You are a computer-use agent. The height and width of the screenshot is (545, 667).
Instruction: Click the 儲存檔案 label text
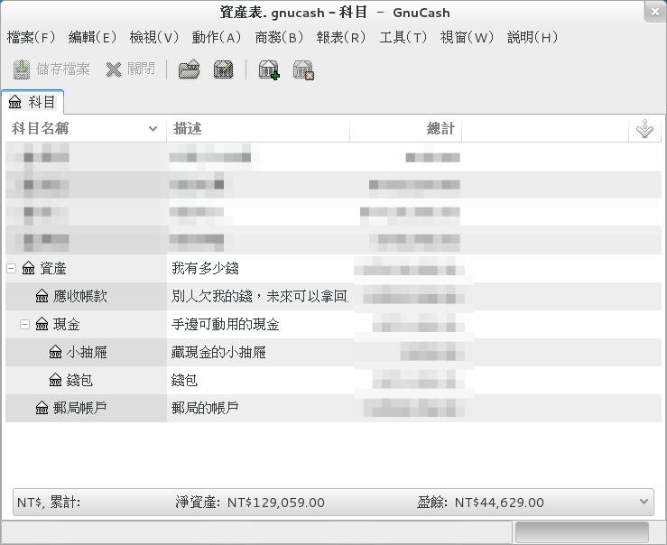(63, 69)
